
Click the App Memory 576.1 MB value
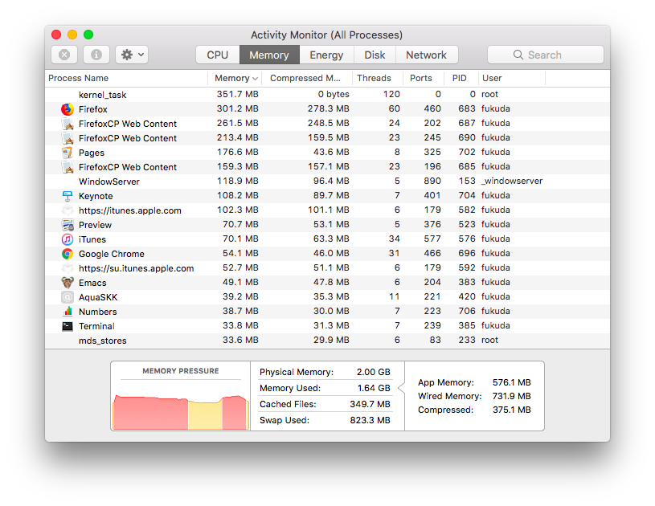pos(511,382)
